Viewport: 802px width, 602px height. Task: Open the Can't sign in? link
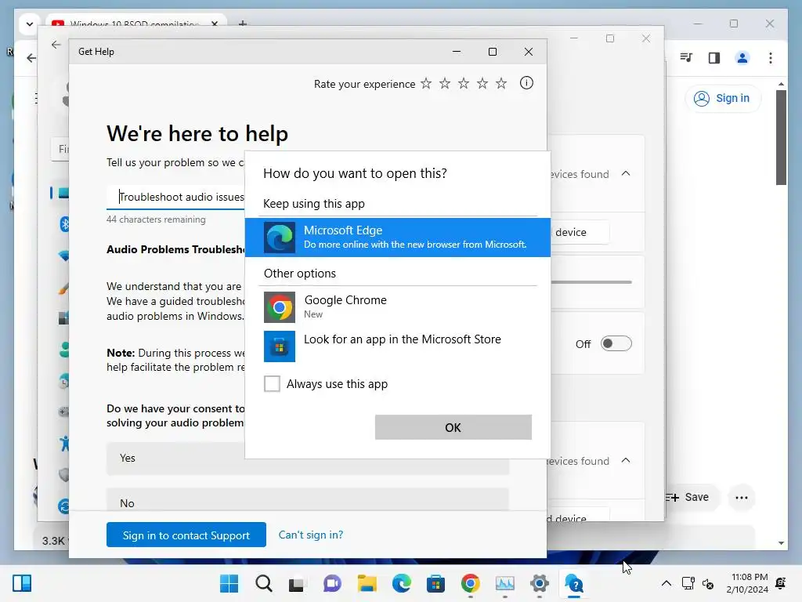click(x=311, y=535)
